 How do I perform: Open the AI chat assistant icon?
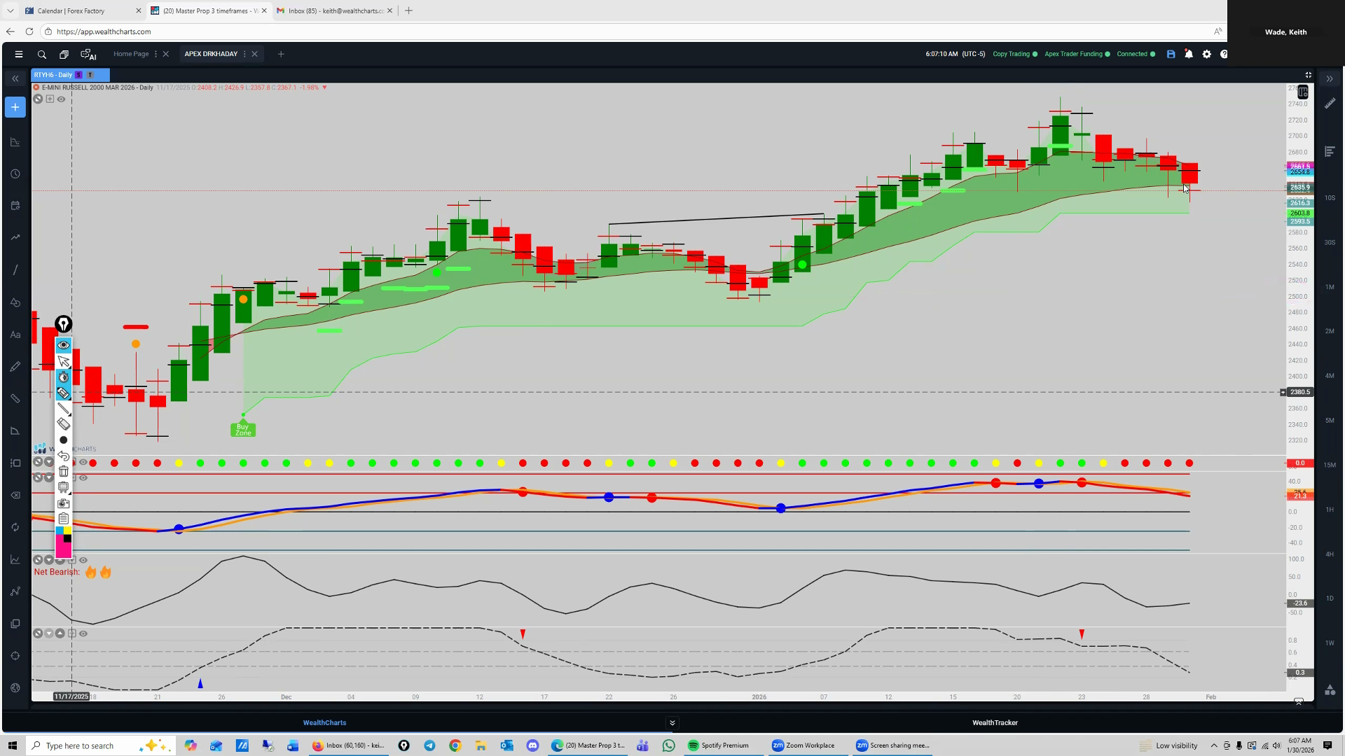click(88, 54)
